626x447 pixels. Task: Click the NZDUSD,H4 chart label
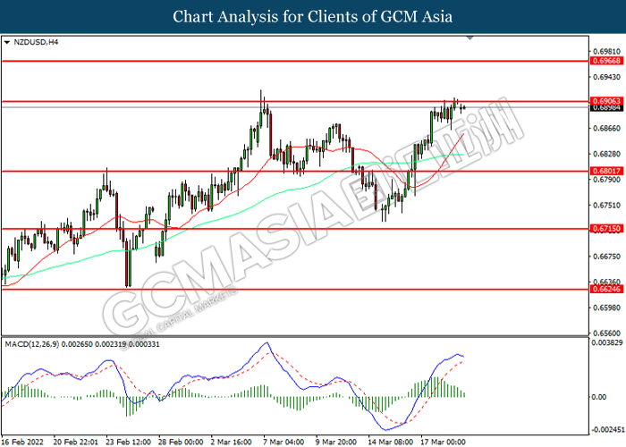coord(36,42)
